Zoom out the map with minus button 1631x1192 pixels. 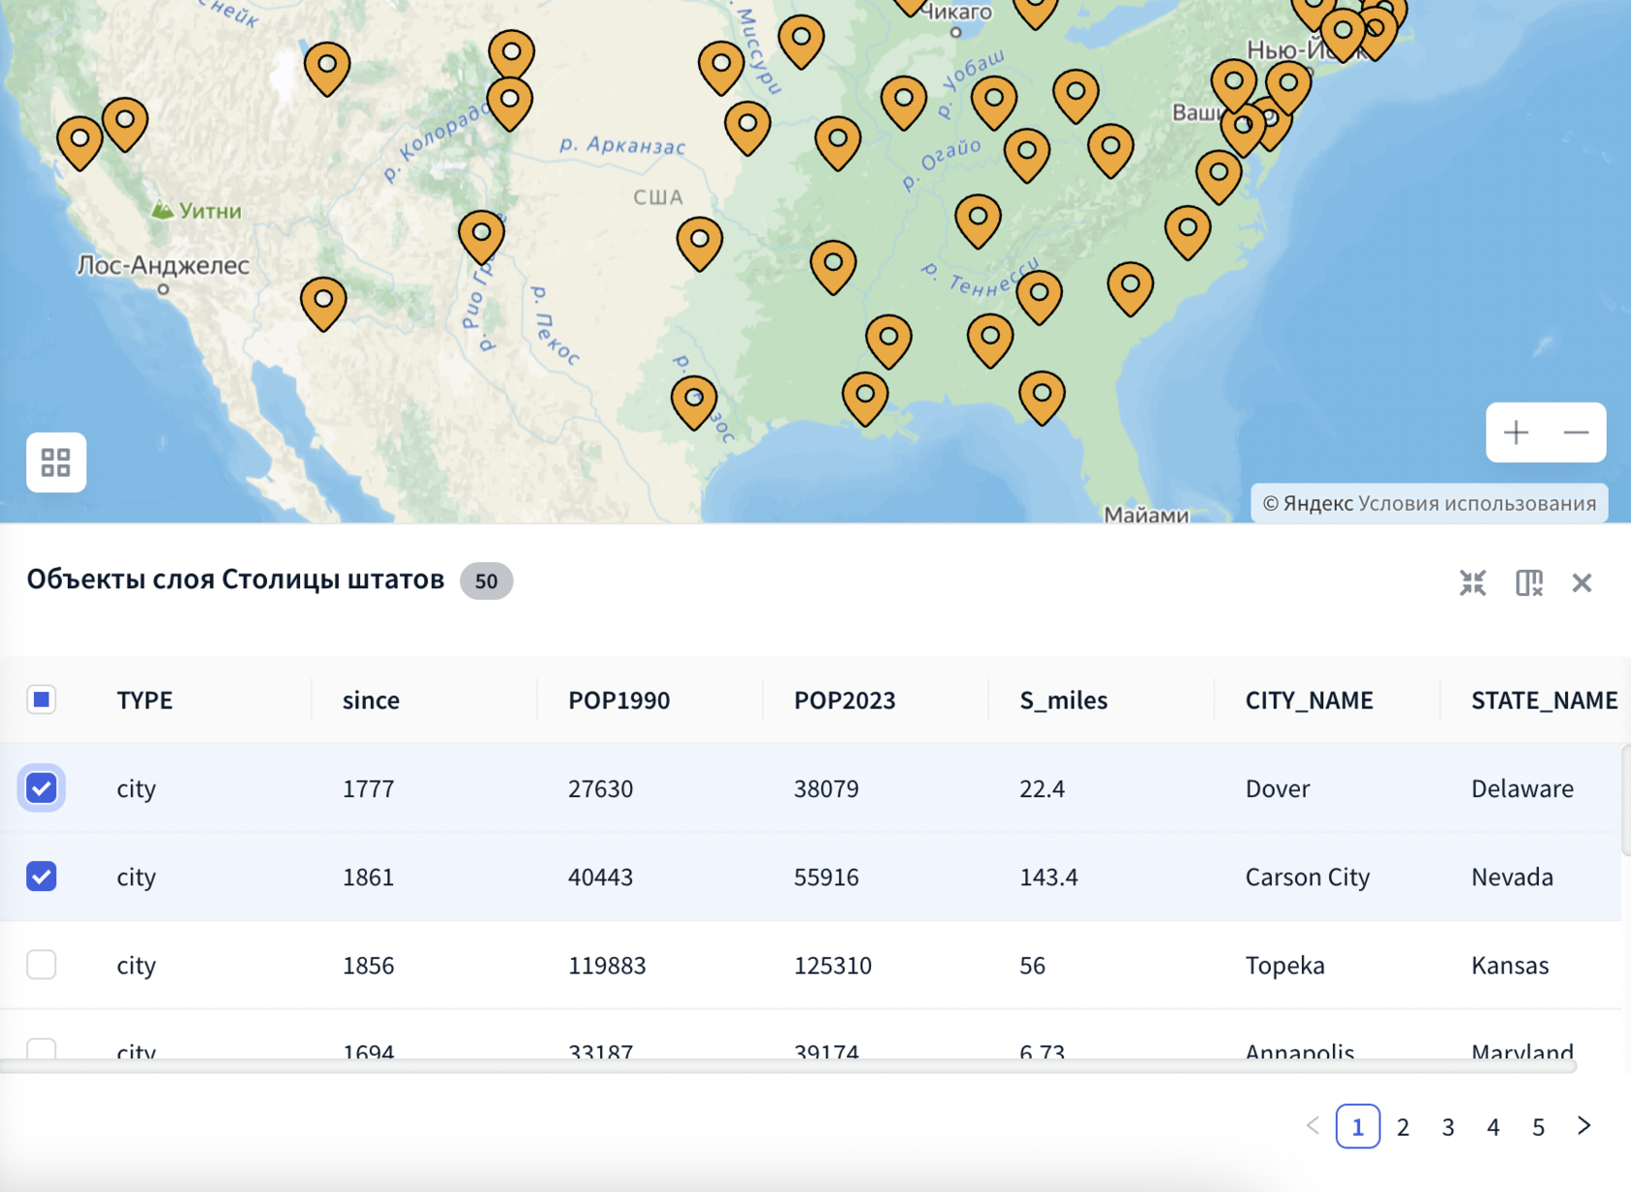tap(1576, 433)
